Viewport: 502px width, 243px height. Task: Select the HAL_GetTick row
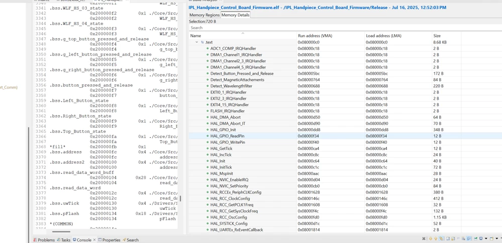[x=345, y=148]
